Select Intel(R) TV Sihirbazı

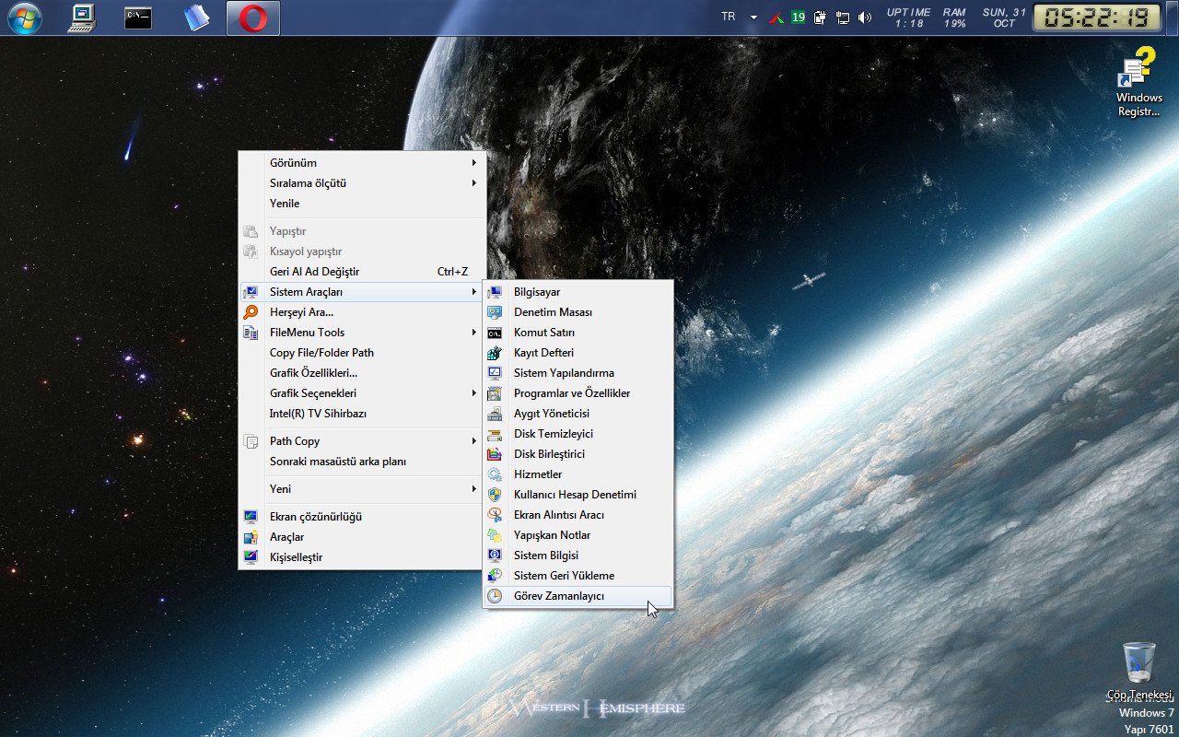(x=362, y=414)
